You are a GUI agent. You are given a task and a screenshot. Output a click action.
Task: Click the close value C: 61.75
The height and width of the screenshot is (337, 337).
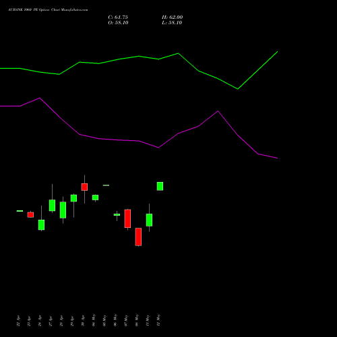pyautogui.click(x=118, y=18)
